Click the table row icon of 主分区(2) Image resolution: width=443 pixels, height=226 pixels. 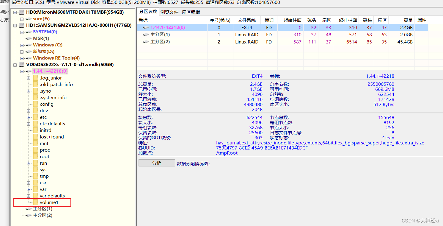pyautogui.click(x=146, y=42)
